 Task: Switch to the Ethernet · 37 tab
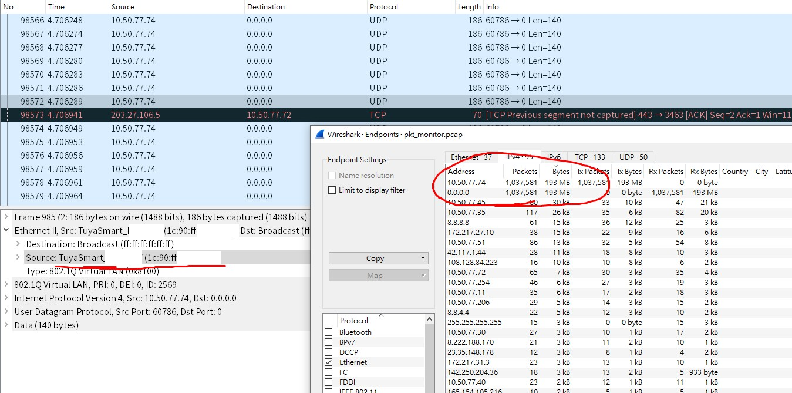coord(471,157)
